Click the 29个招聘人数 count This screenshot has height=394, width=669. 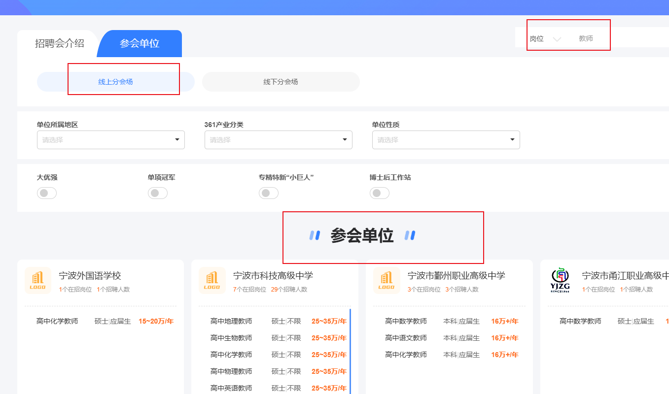pyautogui.click(x=289, y=290)
